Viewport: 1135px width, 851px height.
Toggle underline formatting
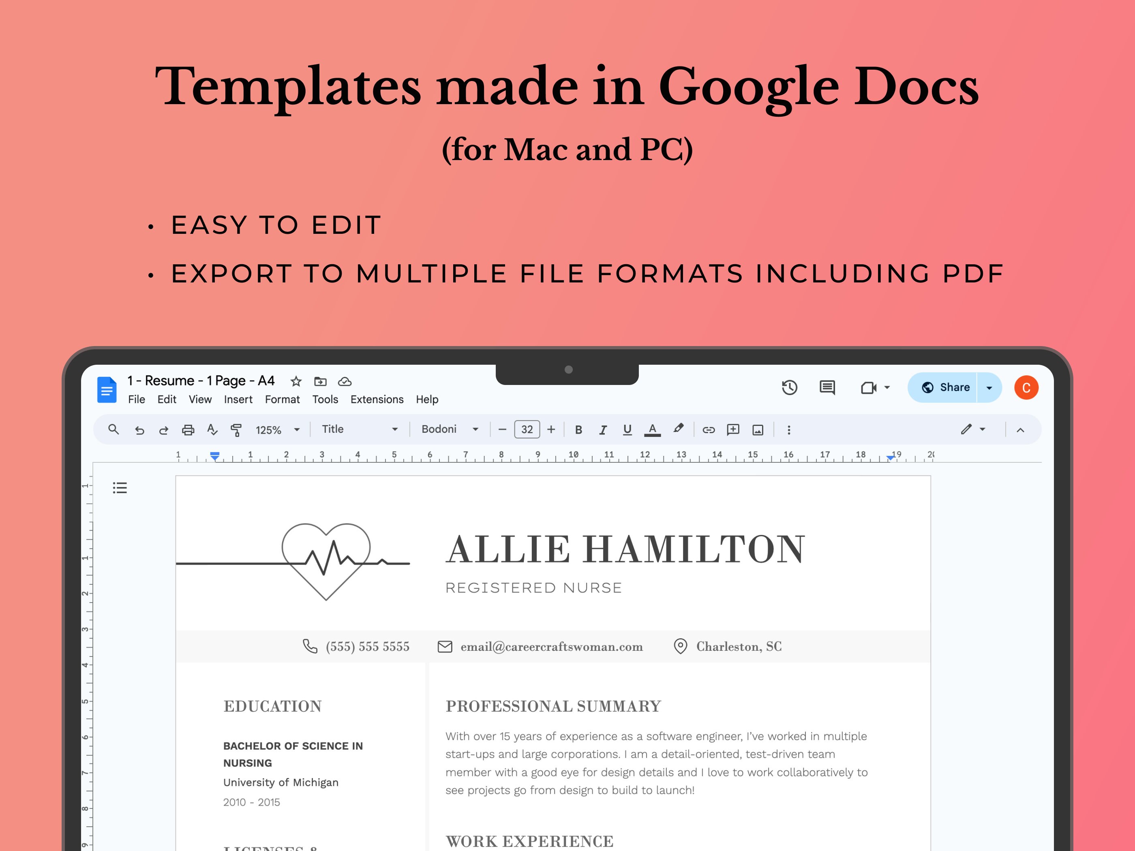point(627,429)
